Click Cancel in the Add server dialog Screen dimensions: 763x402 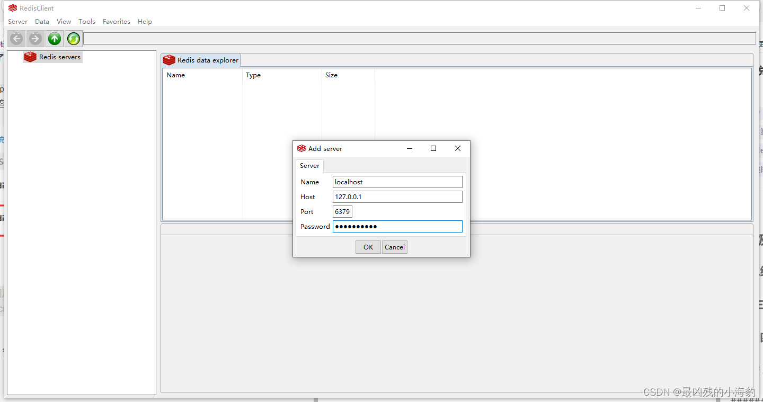(395, 247)
